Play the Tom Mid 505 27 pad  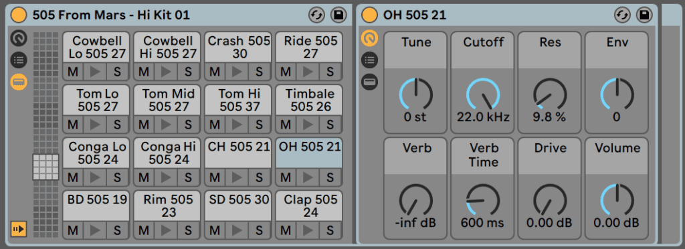[166, 124]
